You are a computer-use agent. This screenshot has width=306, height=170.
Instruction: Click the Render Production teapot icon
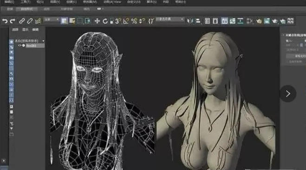tap(275, 21)
